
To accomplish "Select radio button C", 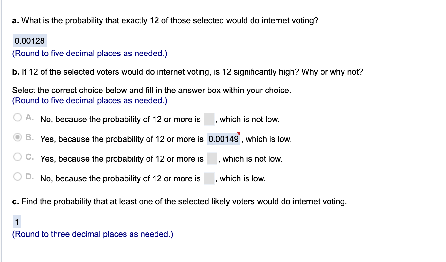I will coord(18,157).
